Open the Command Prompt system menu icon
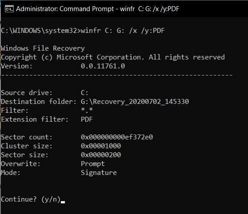 tap(9, 9)
